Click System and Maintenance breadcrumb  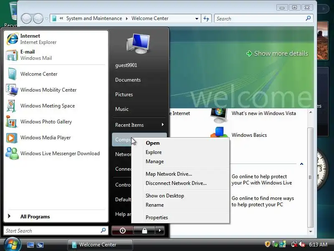[x=94, y=18]
